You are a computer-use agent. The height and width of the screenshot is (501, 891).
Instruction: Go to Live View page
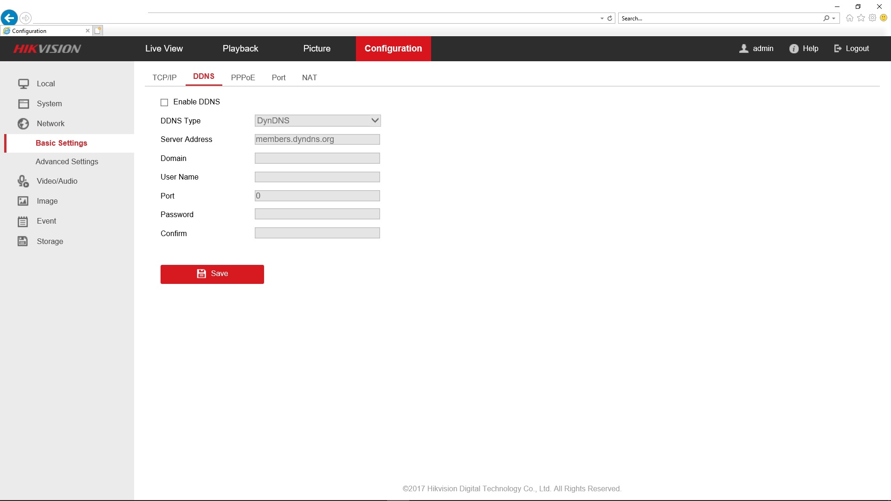(x=164, y=49)
